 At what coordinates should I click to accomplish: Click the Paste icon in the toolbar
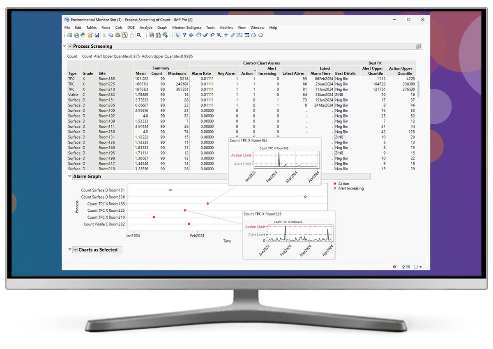pos(117,35)
